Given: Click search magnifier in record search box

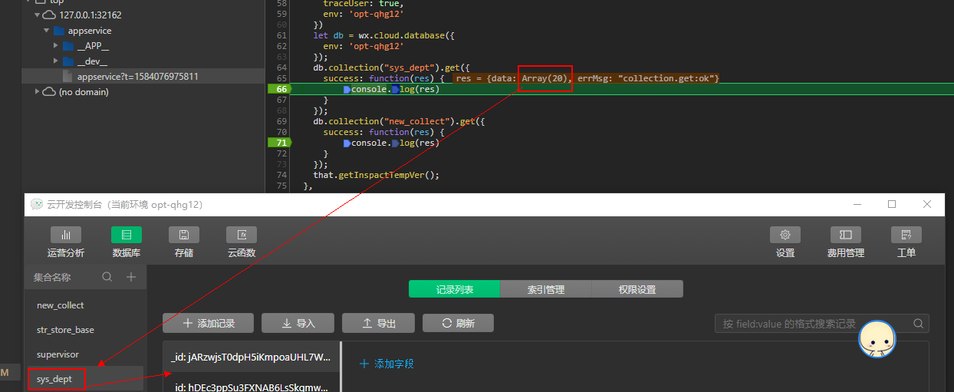Looking at the screenshot, I should pos(919,324).
